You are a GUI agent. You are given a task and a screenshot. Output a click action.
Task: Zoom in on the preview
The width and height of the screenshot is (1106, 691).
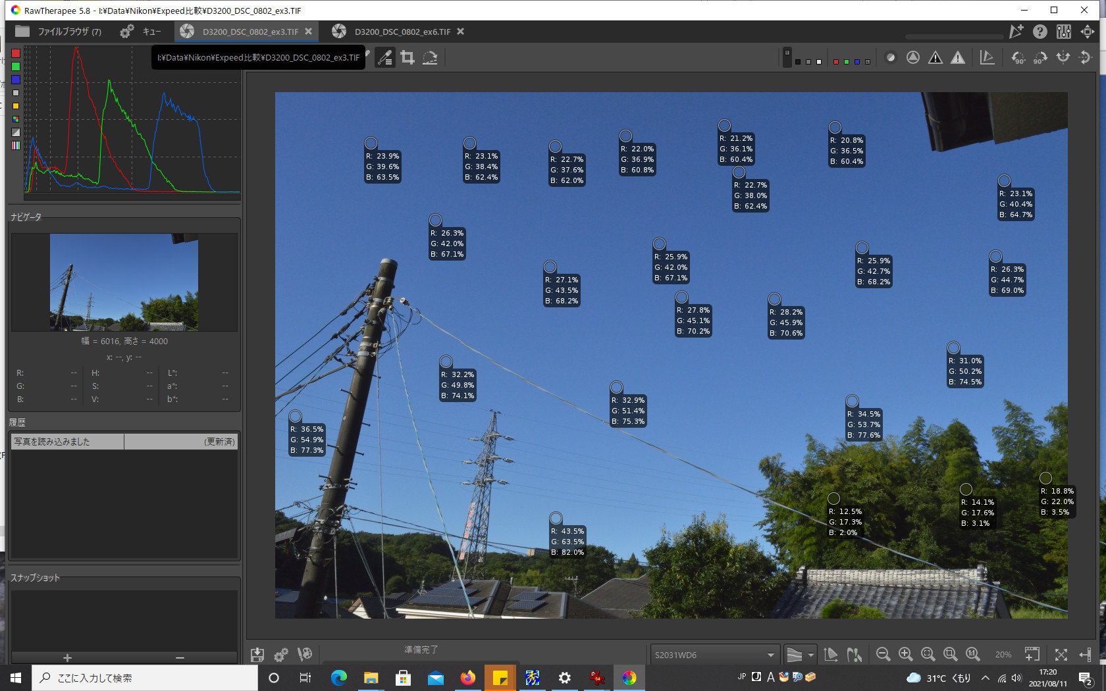(x=906, y=654)
